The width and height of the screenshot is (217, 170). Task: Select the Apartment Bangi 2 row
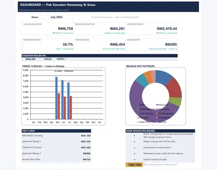click(57, 153)
